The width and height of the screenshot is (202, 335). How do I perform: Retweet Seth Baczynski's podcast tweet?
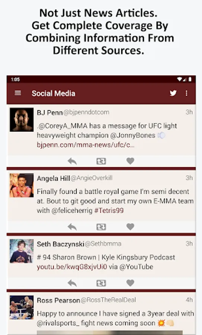pos(101,283)
